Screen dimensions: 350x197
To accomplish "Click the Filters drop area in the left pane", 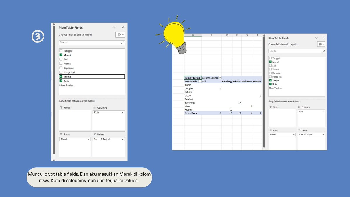I will (75, 120).
